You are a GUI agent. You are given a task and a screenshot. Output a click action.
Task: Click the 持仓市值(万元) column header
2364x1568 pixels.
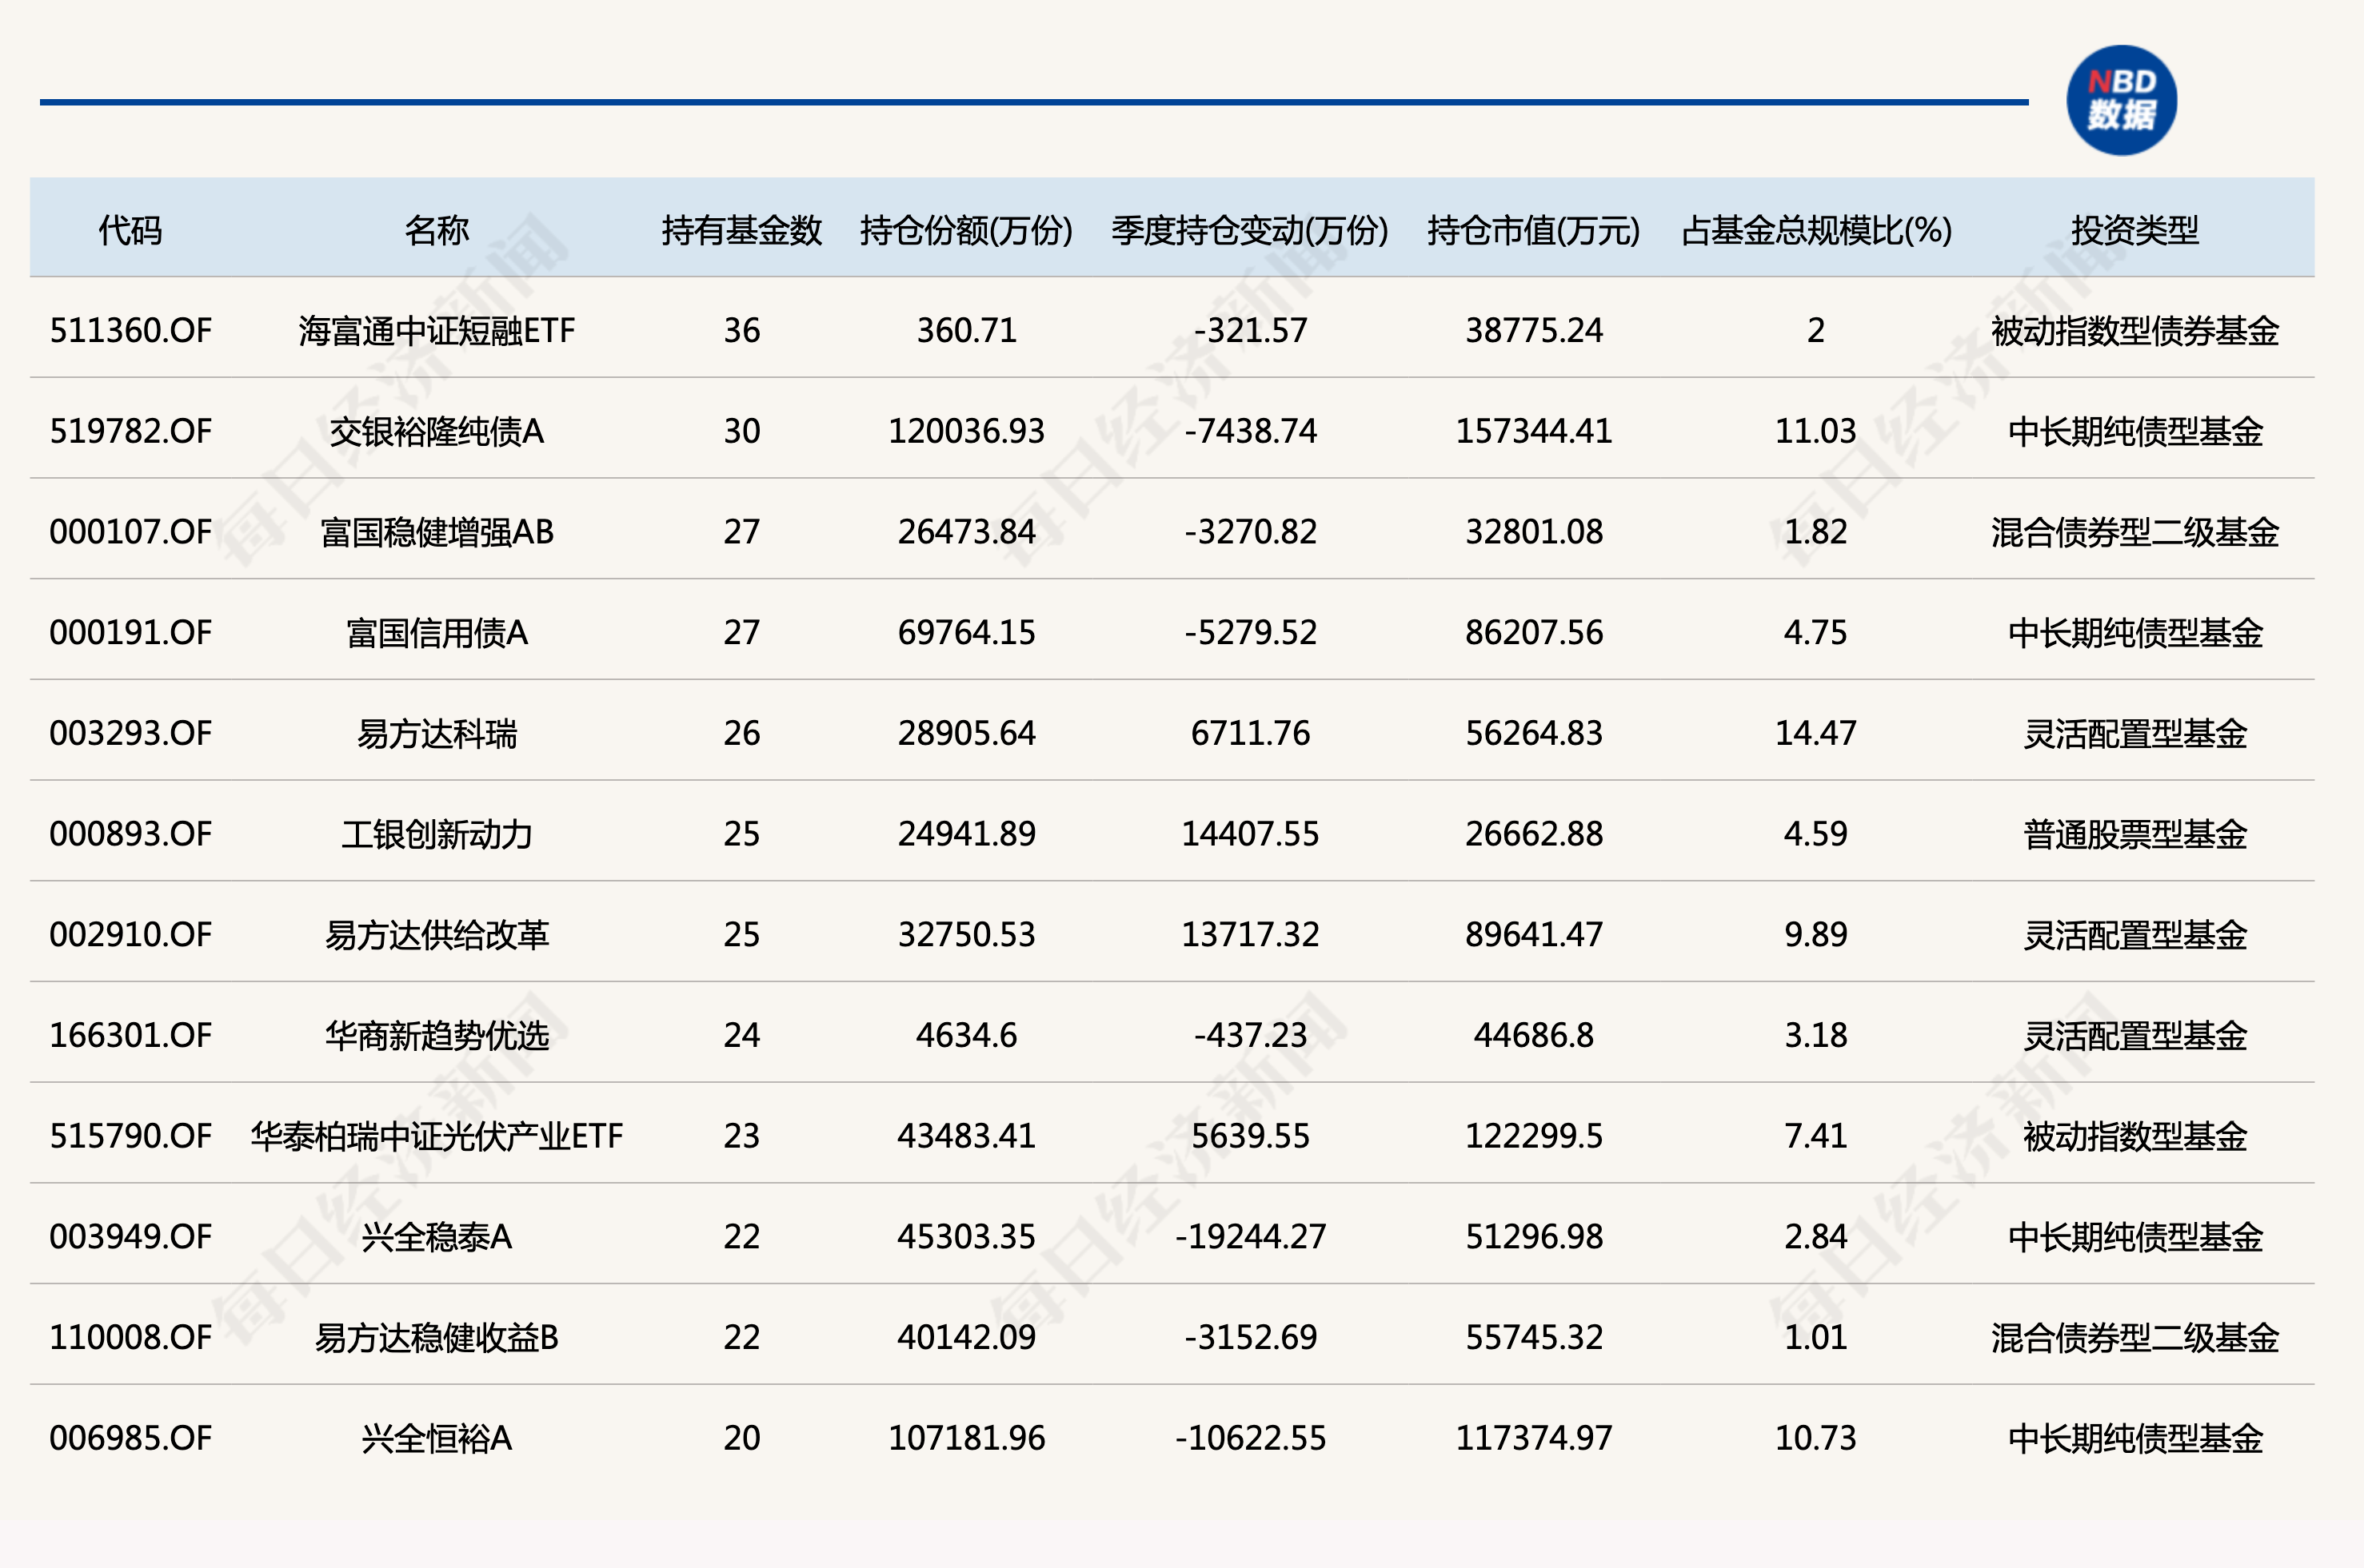pyautogui.click(x=1534, y=230)
